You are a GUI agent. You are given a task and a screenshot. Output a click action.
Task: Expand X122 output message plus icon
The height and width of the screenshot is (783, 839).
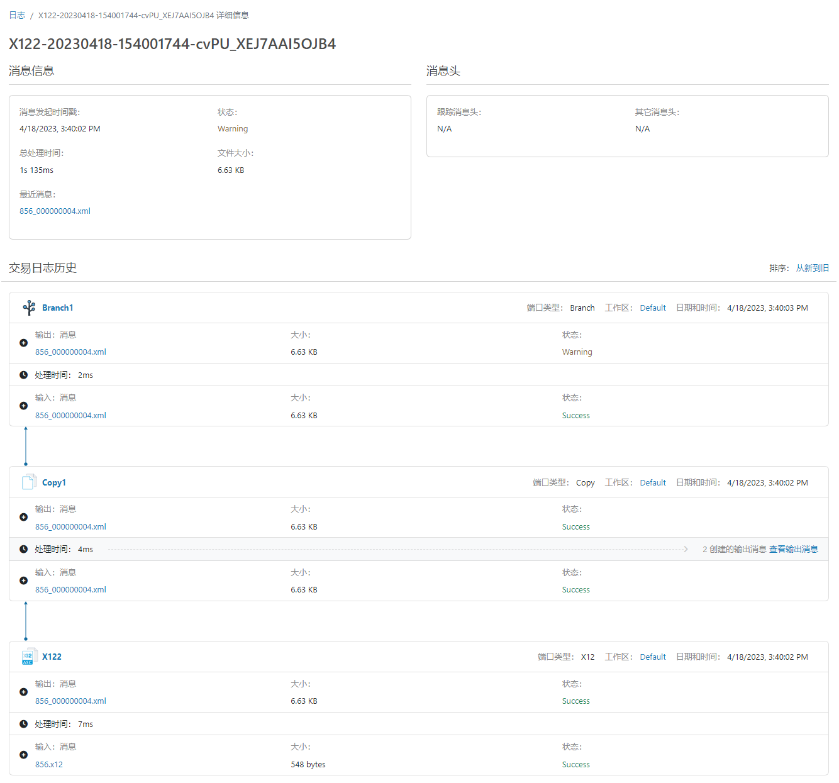[23, 692]
